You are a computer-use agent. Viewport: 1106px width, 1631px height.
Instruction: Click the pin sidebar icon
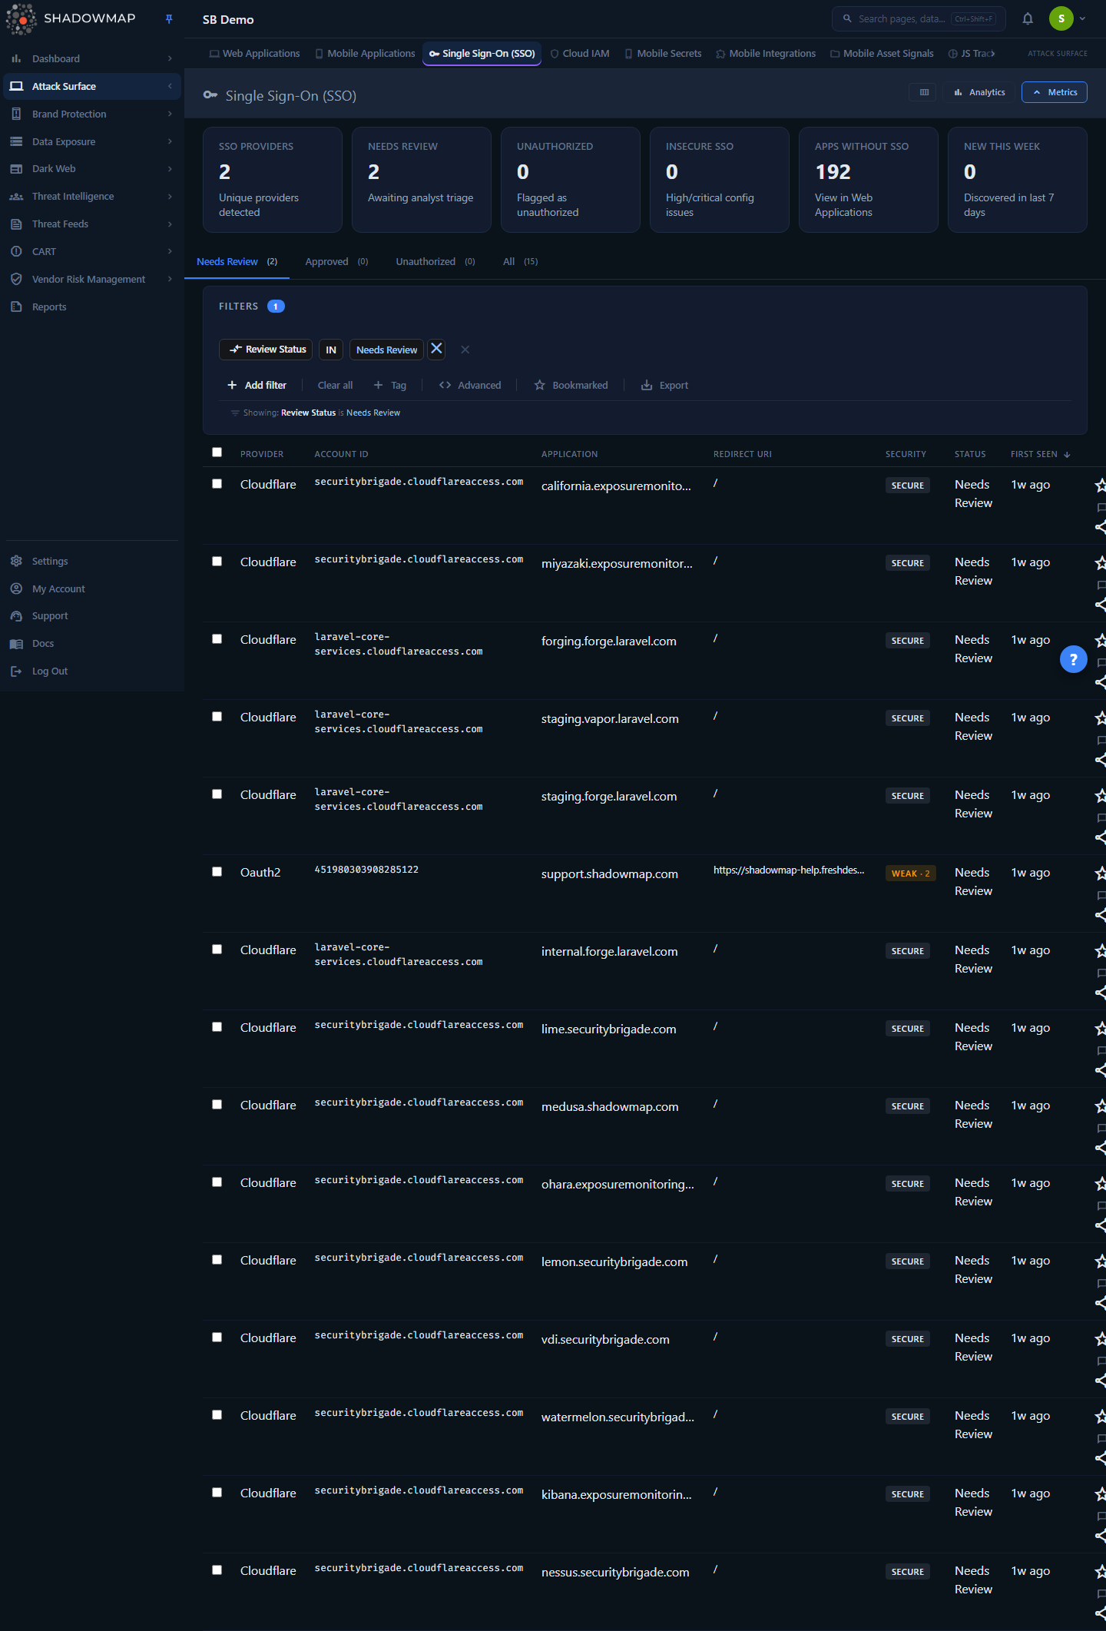coord(169,19)
